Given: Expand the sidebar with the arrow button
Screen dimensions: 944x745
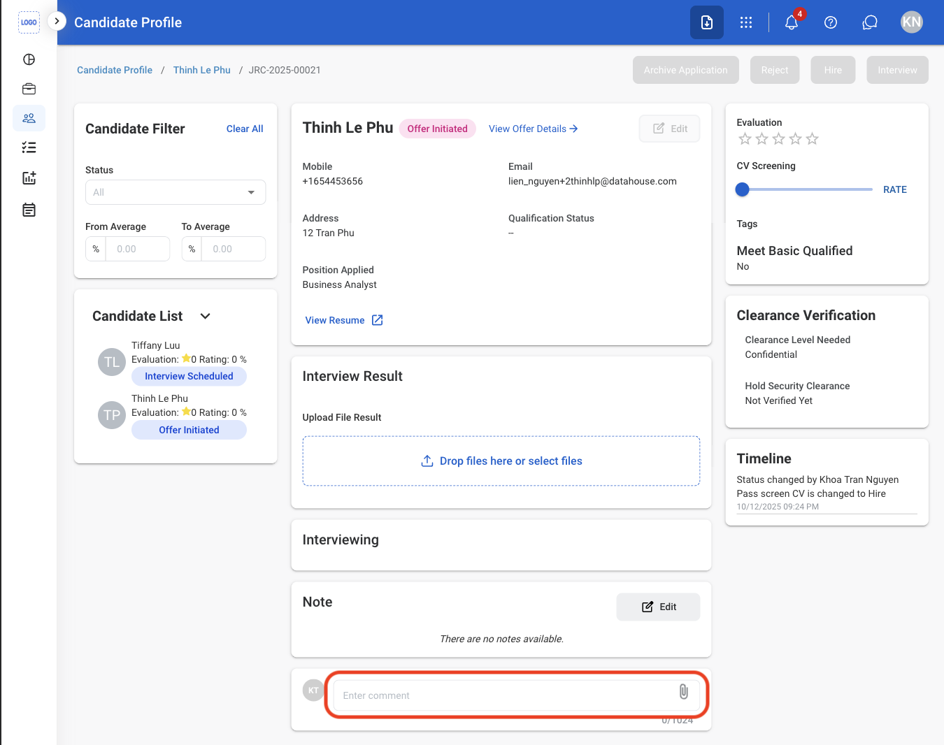Looking at the screenshot, I should (57, 21).
